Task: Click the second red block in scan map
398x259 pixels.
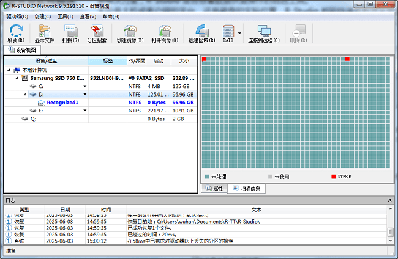Action: point(348,59)
